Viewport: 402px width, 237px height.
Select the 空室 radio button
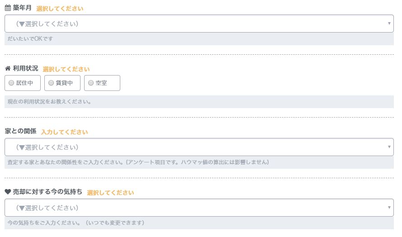coord(91,83)
